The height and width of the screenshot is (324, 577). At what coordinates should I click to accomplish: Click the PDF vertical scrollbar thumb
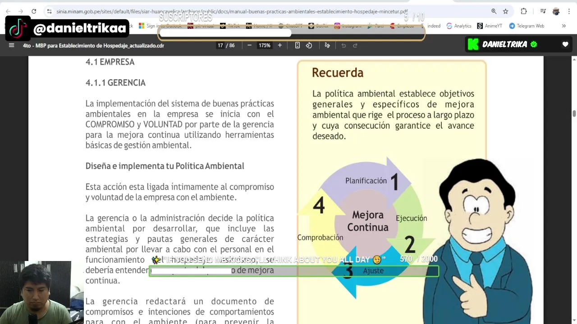tap(574, 113)
